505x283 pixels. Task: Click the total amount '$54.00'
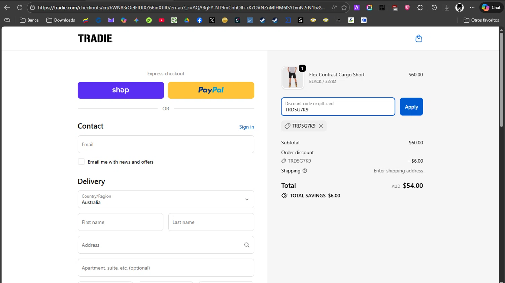(413, 185)
